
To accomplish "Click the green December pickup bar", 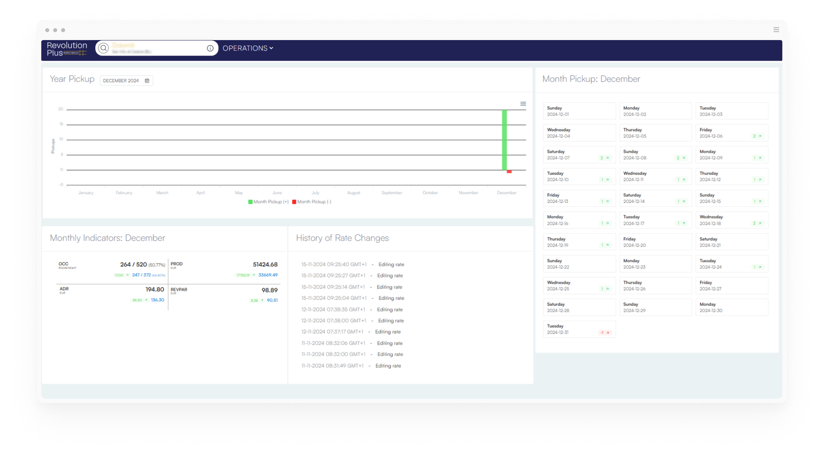I will pyautogui.click(x=504, y=140).
